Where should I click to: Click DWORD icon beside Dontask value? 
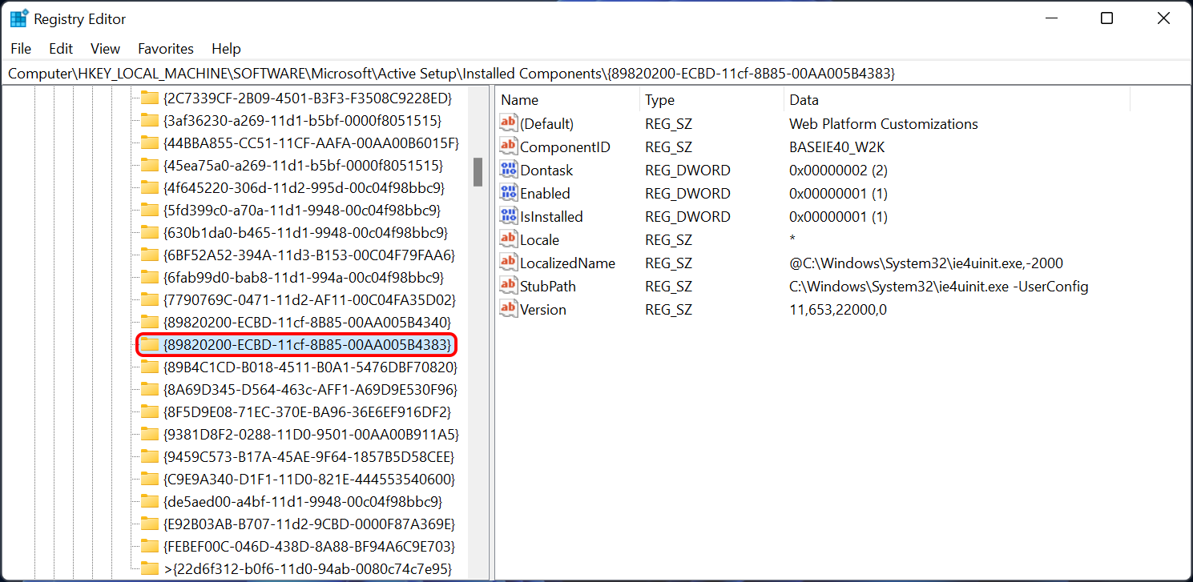509,170
